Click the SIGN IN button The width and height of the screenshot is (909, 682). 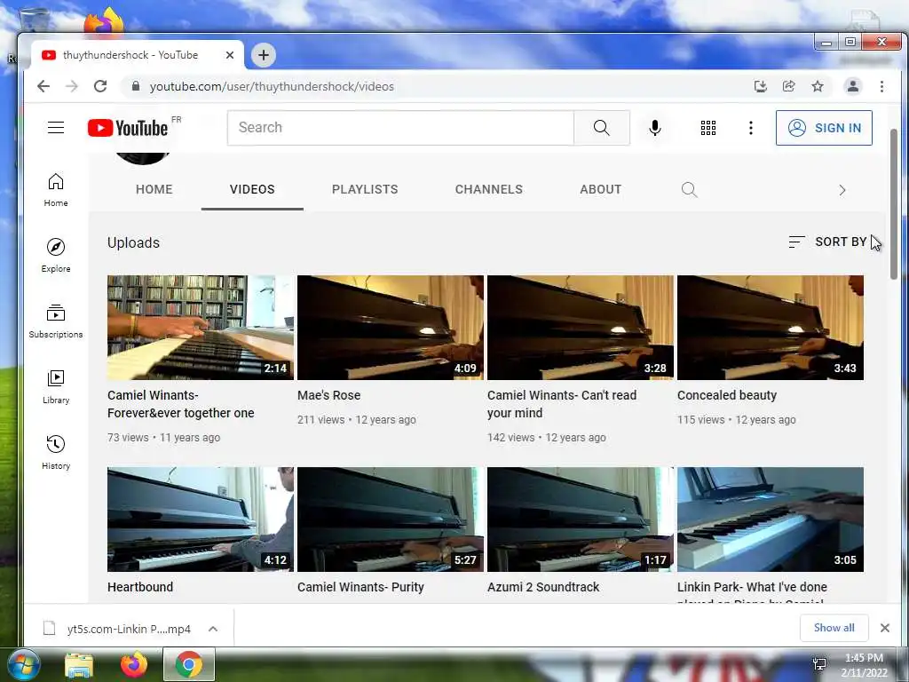point(824,128)
